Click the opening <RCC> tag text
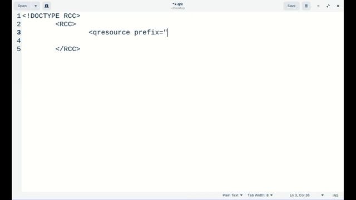 pyautogui.click(x=66, y=24)
